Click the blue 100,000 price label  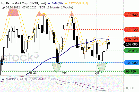131,63
